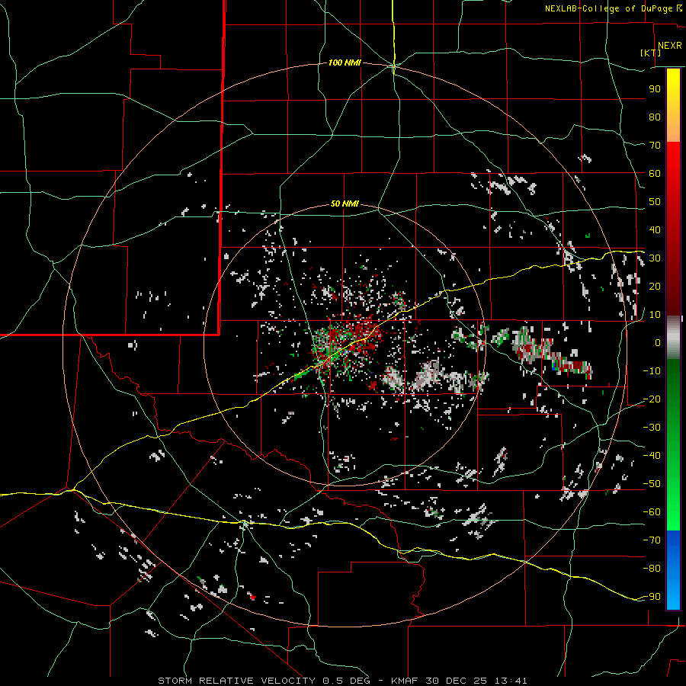Click the positive 80 knot scale value

tap(655, 117)
